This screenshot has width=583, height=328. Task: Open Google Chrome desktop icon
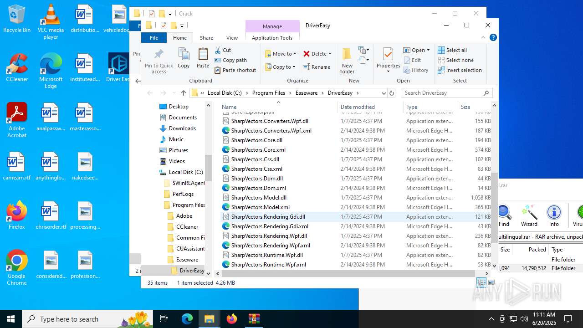tap(17, 268)
